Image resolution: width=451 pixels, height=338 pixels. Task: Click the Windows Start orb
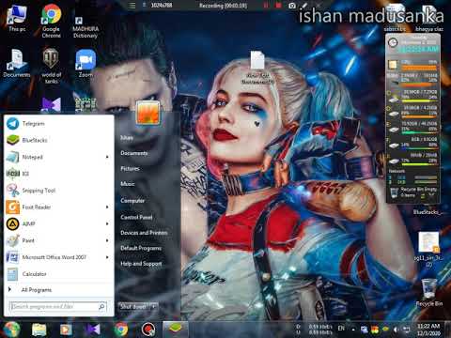pyautogui.click(x=11, y=330)
